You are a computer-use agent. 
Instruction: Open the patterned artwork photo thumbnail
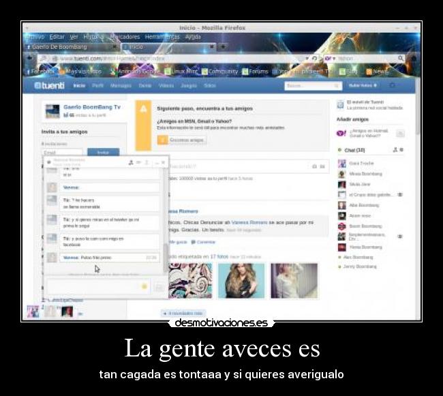[190, 281]
